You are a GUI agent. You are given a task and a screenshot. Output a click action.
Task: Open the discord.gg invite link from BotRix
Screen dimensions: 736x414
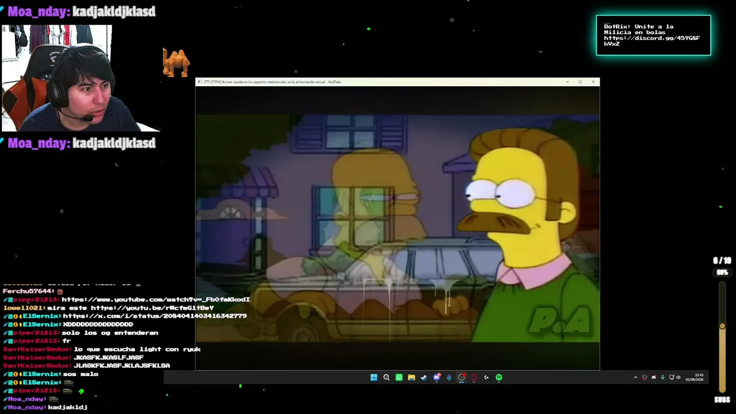point(651,41)
